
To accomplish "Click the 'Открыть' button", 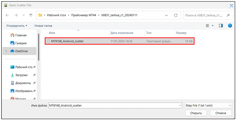I will coord(196,113).
